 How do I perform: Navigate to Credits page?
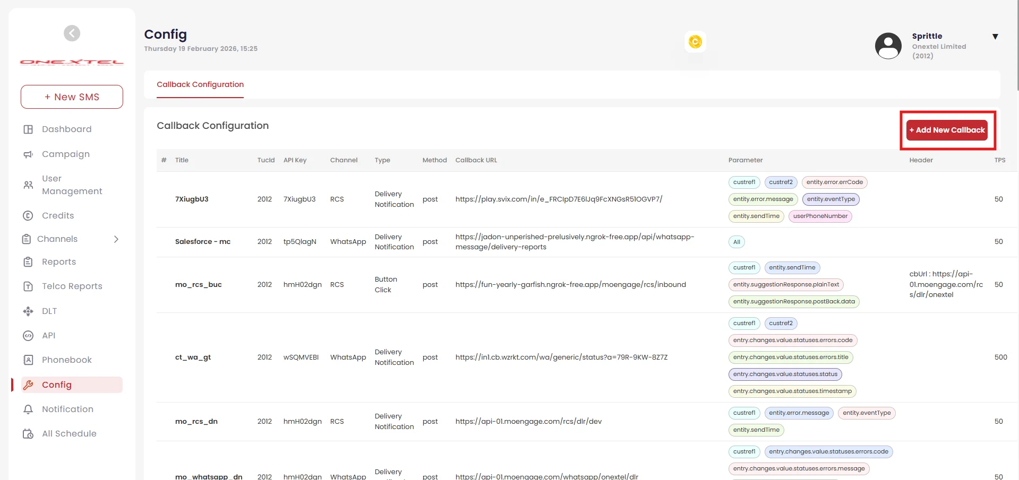pyautogui.click(x=58, y=216)
